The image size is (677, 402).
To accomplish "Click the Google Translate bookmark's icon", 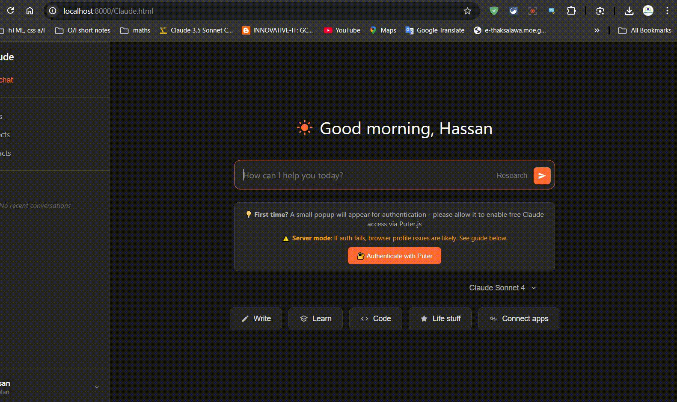I will 410,30.
